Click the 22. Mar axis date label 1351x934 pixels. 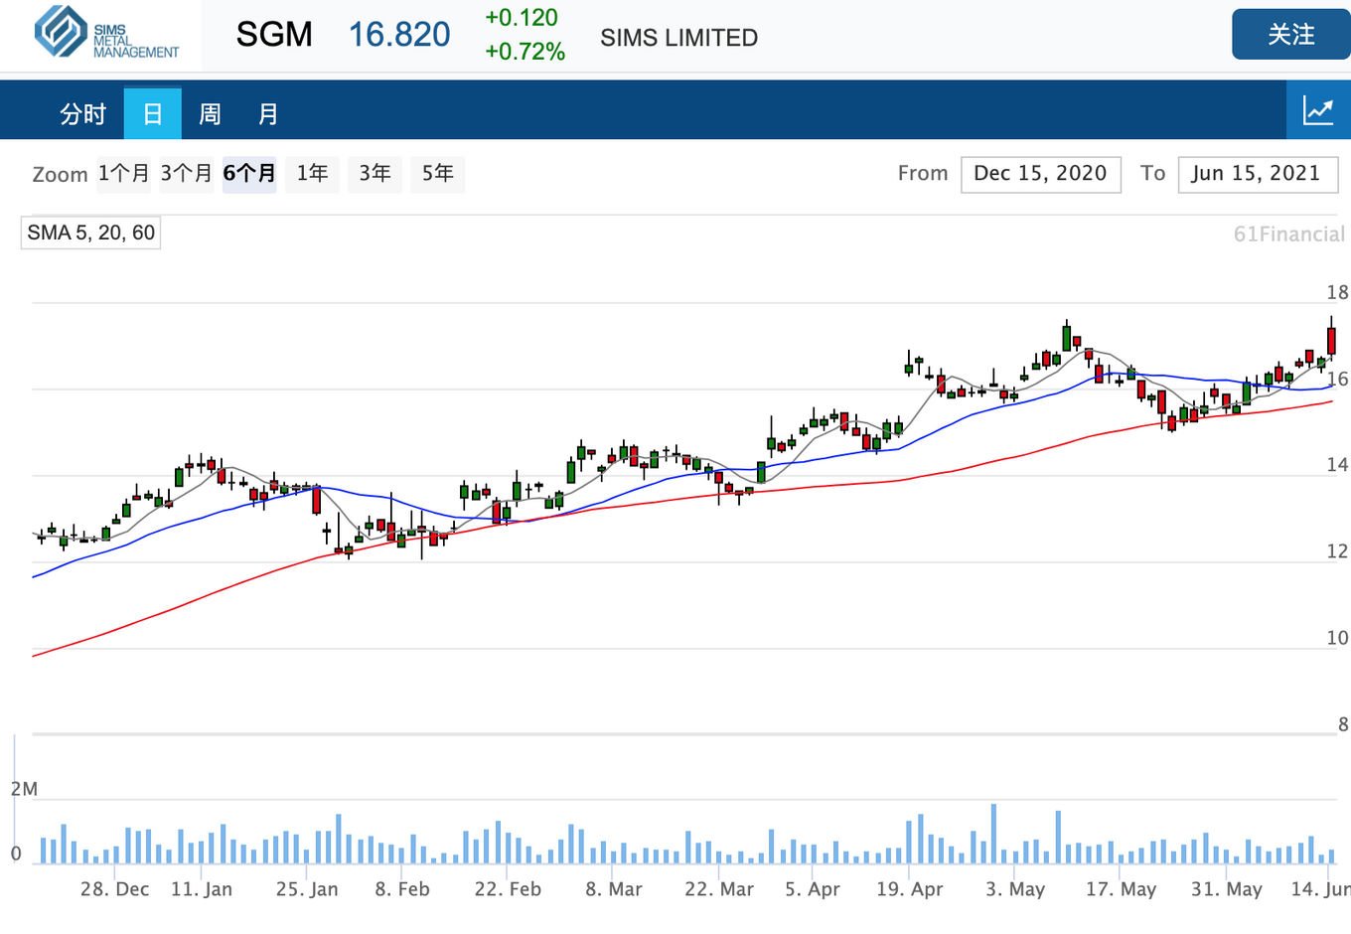coord(719,889)
